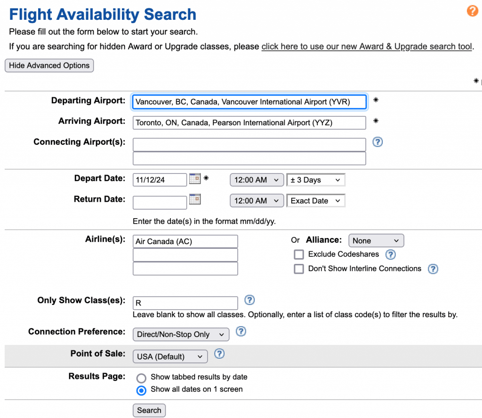Open help for Don't Show Interline Connections

[433, 269]
